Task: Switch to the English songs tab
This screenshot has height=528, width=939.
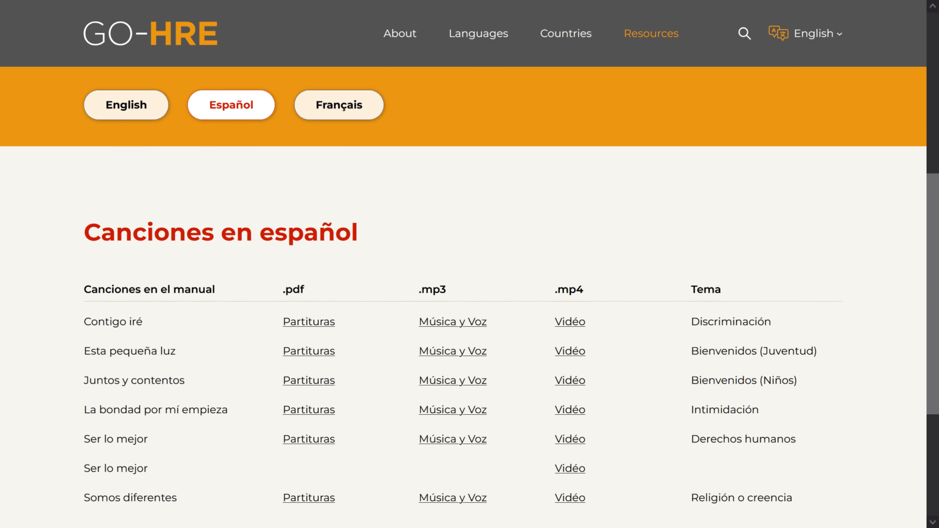Action: [126, 105]
